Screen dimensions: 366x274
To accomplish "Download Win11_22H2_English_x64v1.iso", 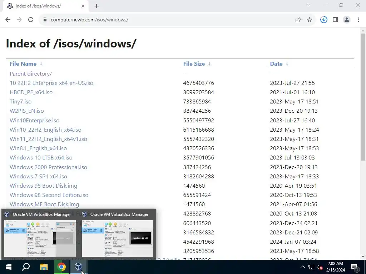I will click(48, 139).
